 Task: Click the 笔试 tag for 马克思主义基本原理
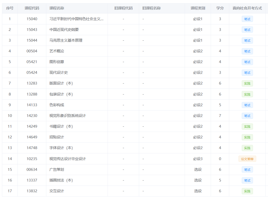tap(247, 41)
